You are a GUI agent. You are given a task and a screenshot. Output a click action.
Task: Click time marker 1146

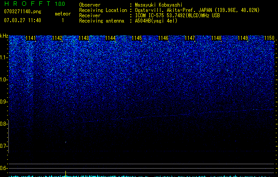point(163,38)
